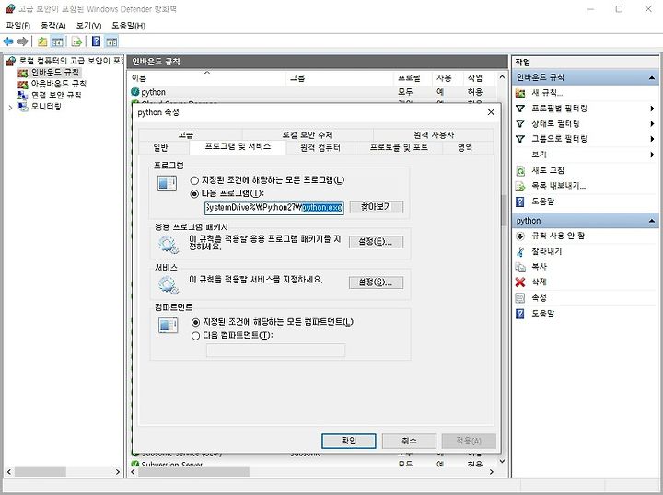Image resolution: width=663 pixels, height=495 pixels.
Task: Open the 도움말(H) menu
Action: [128, 26]
